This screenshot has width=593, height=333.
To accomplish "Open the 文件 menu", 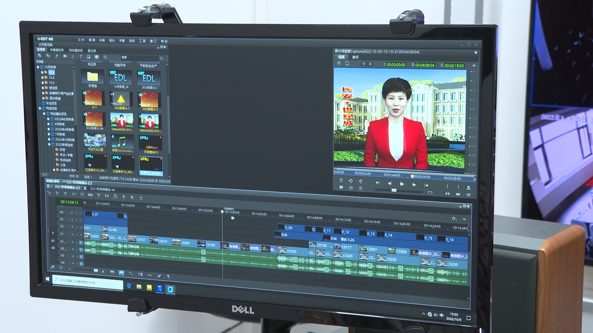I will [x=81, y=40].
